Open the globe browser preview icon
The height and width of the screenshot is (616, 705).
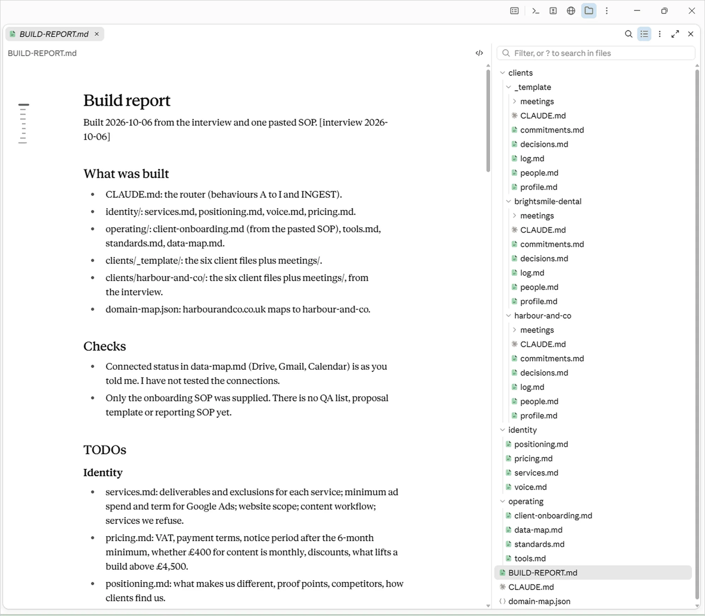pyautogui.click(x=571, y=11)
